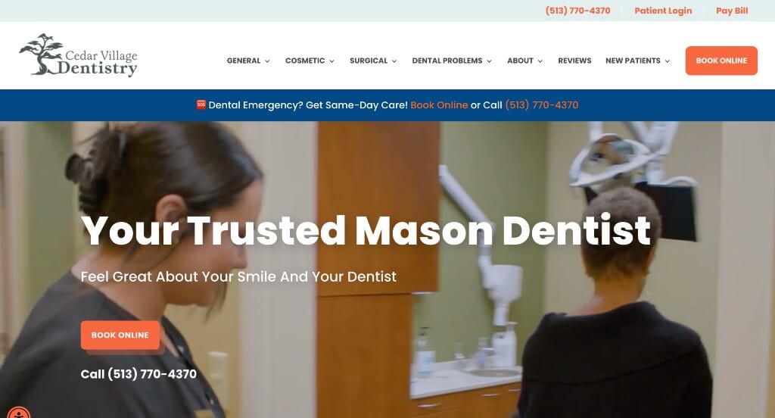
Task: Open the Pay Bill link
Action: point(732,11)
